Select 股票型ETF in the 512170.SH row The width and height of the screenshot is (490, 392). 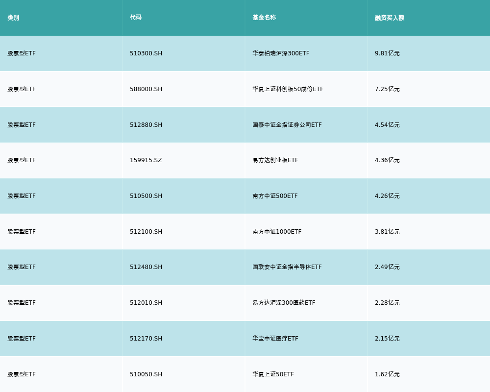coord(22,339)
